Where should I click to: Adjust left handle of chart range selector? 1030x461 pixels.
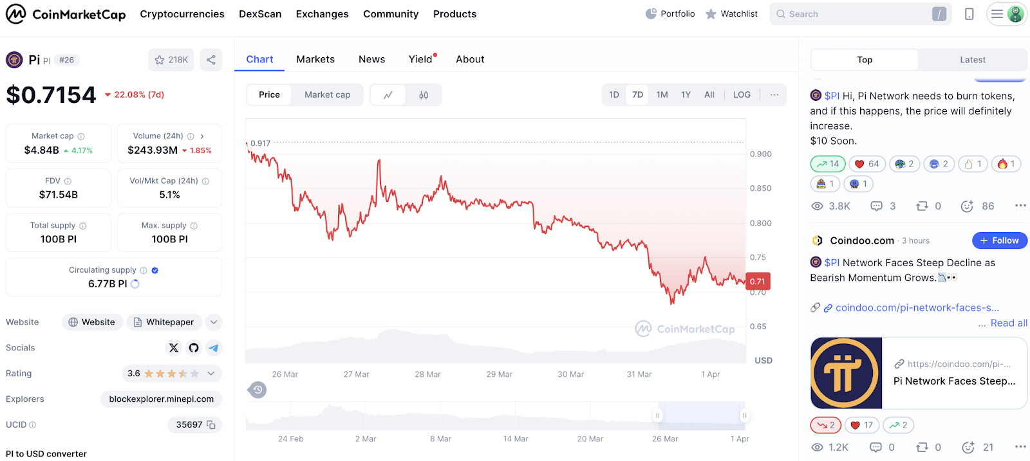pos(657,415)
